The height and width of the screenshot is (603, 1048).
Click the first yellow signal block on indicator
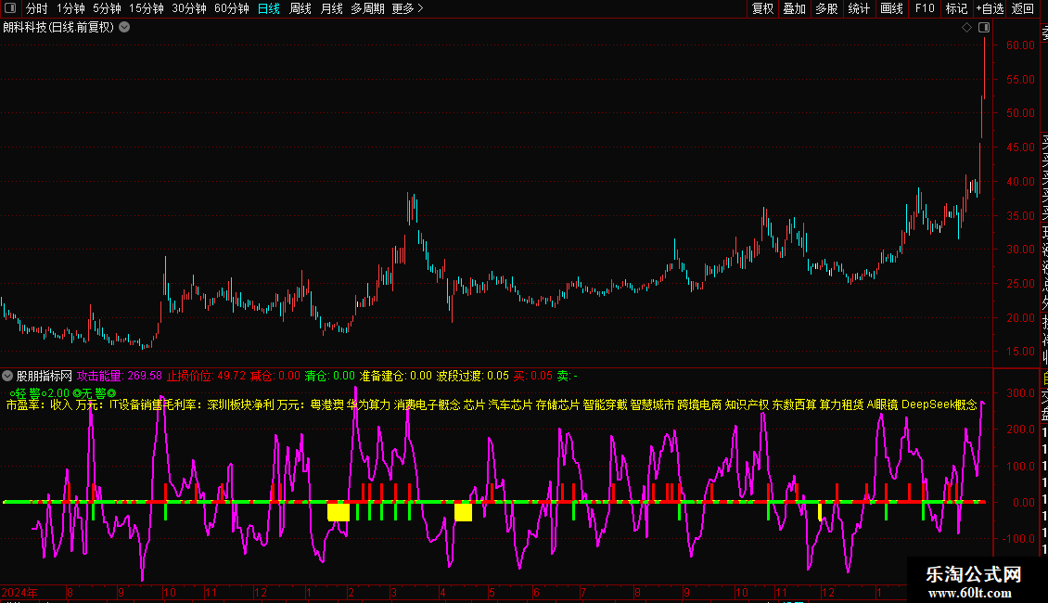point(339,512)
